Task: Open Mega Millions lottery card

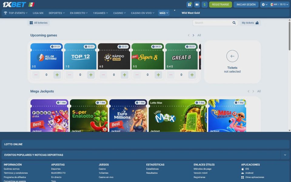Action: point(227,116)
